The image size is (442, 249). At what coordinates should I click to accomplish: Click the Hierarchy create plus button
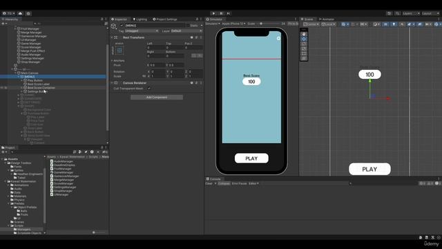pos(3,24)
